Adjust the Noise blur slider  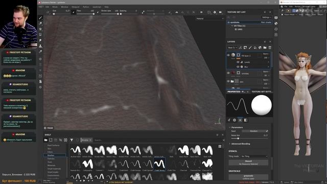coord(249,139)
